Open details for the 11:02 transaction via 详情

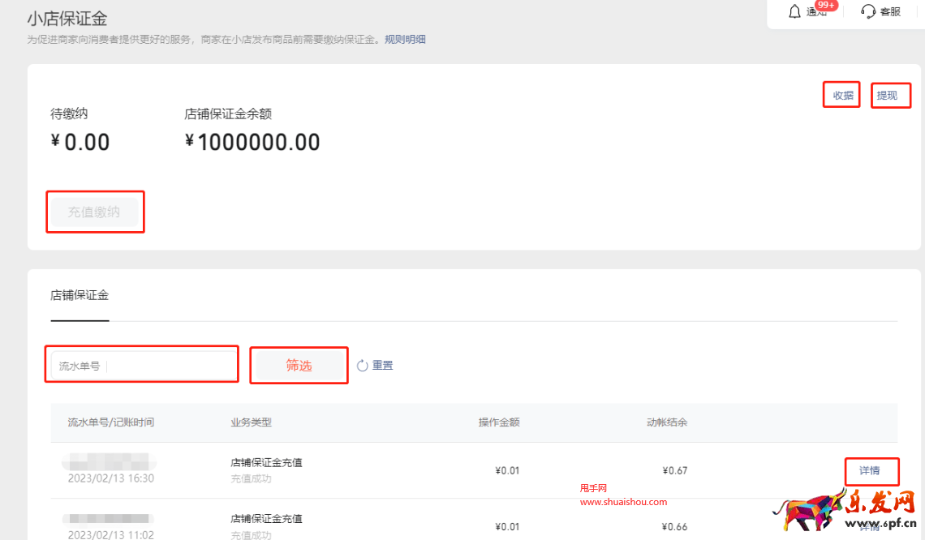pyautogui.click(x=871, y=527)
